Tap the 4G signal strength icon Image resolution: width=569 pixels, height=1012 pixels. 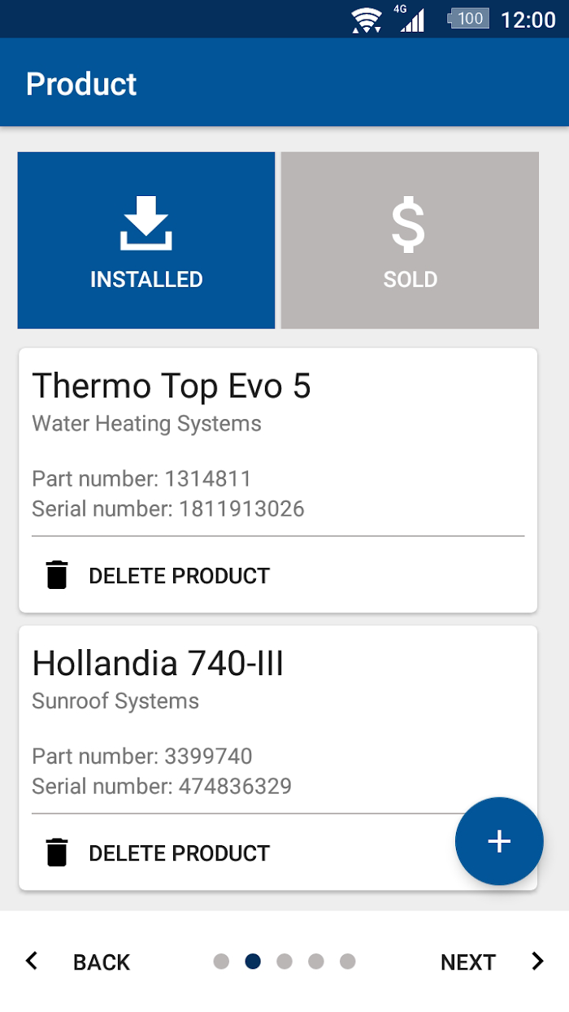pos(411,18)
